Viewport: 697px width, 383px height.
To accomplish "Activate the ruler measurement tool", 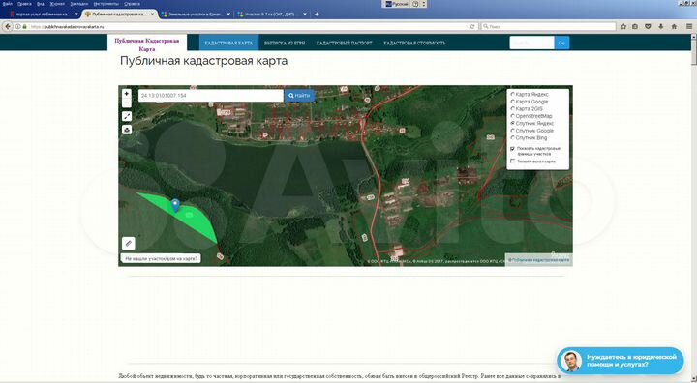I will point(129,243).
